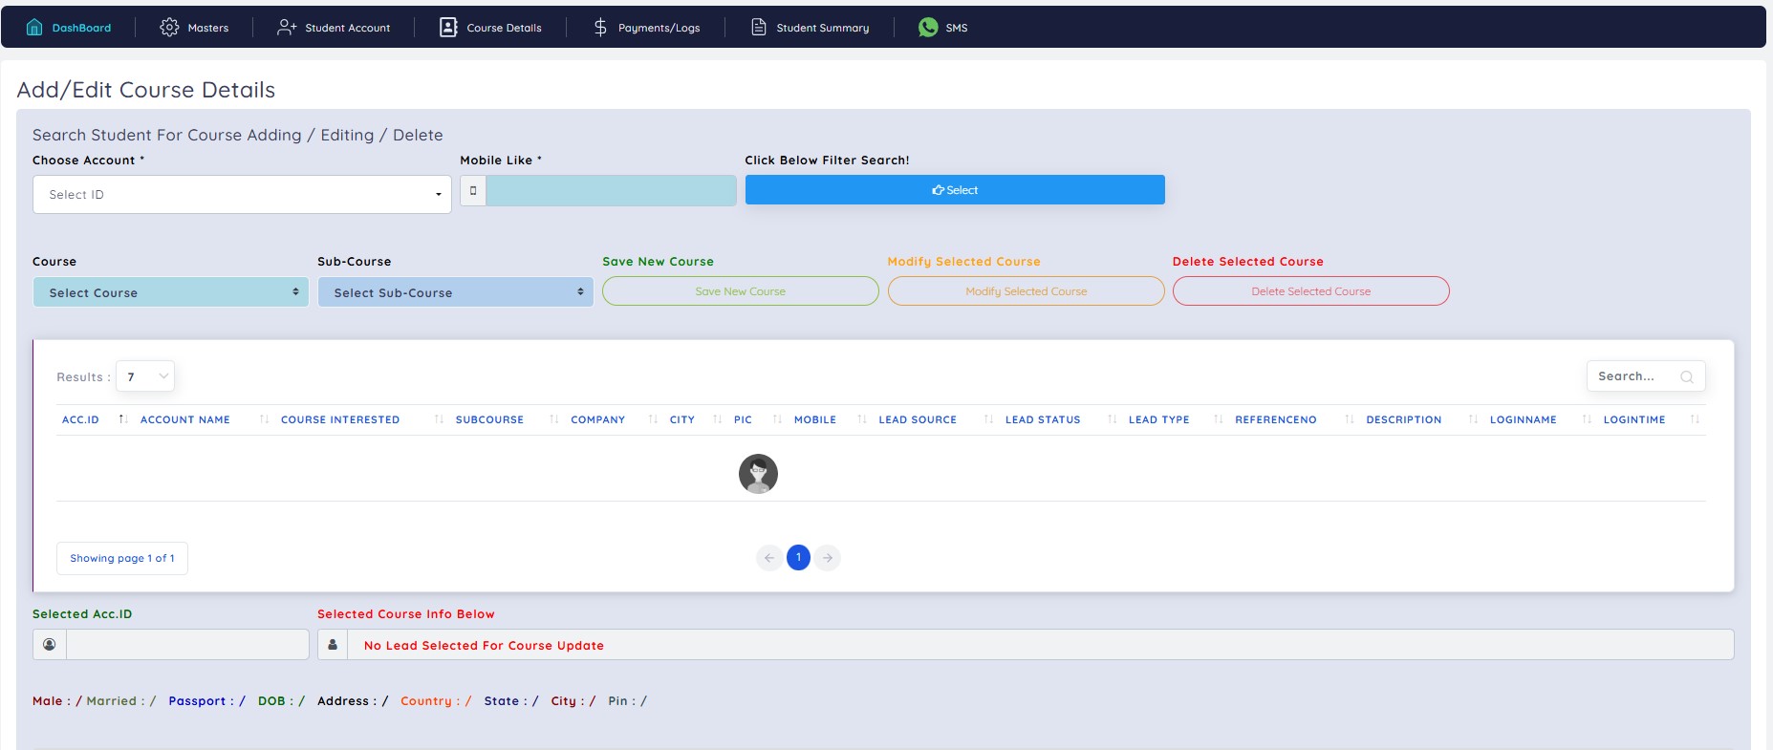This screenshot has height=750, width=1773.
Task: Click the LOGINNAME column header
Action: coord(1523,419)
